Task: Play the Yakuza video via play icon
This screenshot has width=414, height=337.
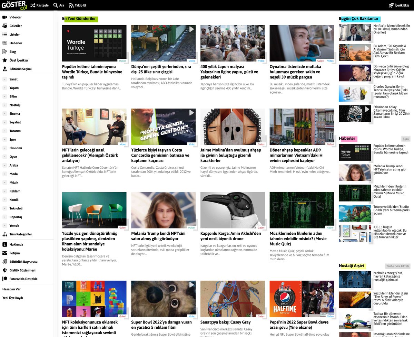Action: (260, 29)
